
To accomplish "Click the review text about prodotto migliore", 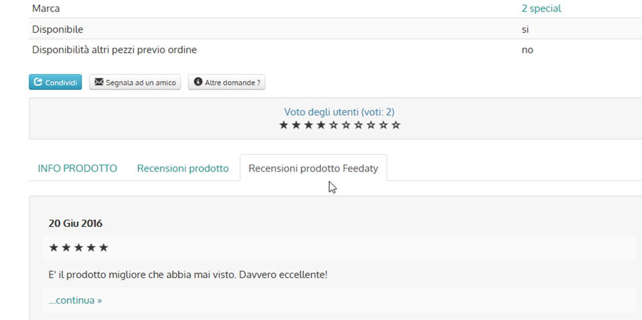I will 188,274.
